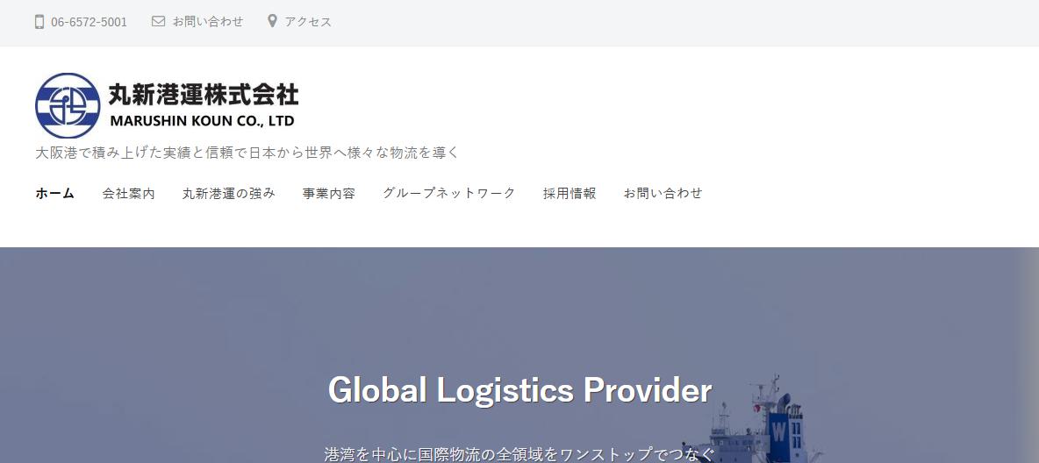Click the map pin location icon
The height and width of the screenshot is (463, 1039).
(272, 21)
